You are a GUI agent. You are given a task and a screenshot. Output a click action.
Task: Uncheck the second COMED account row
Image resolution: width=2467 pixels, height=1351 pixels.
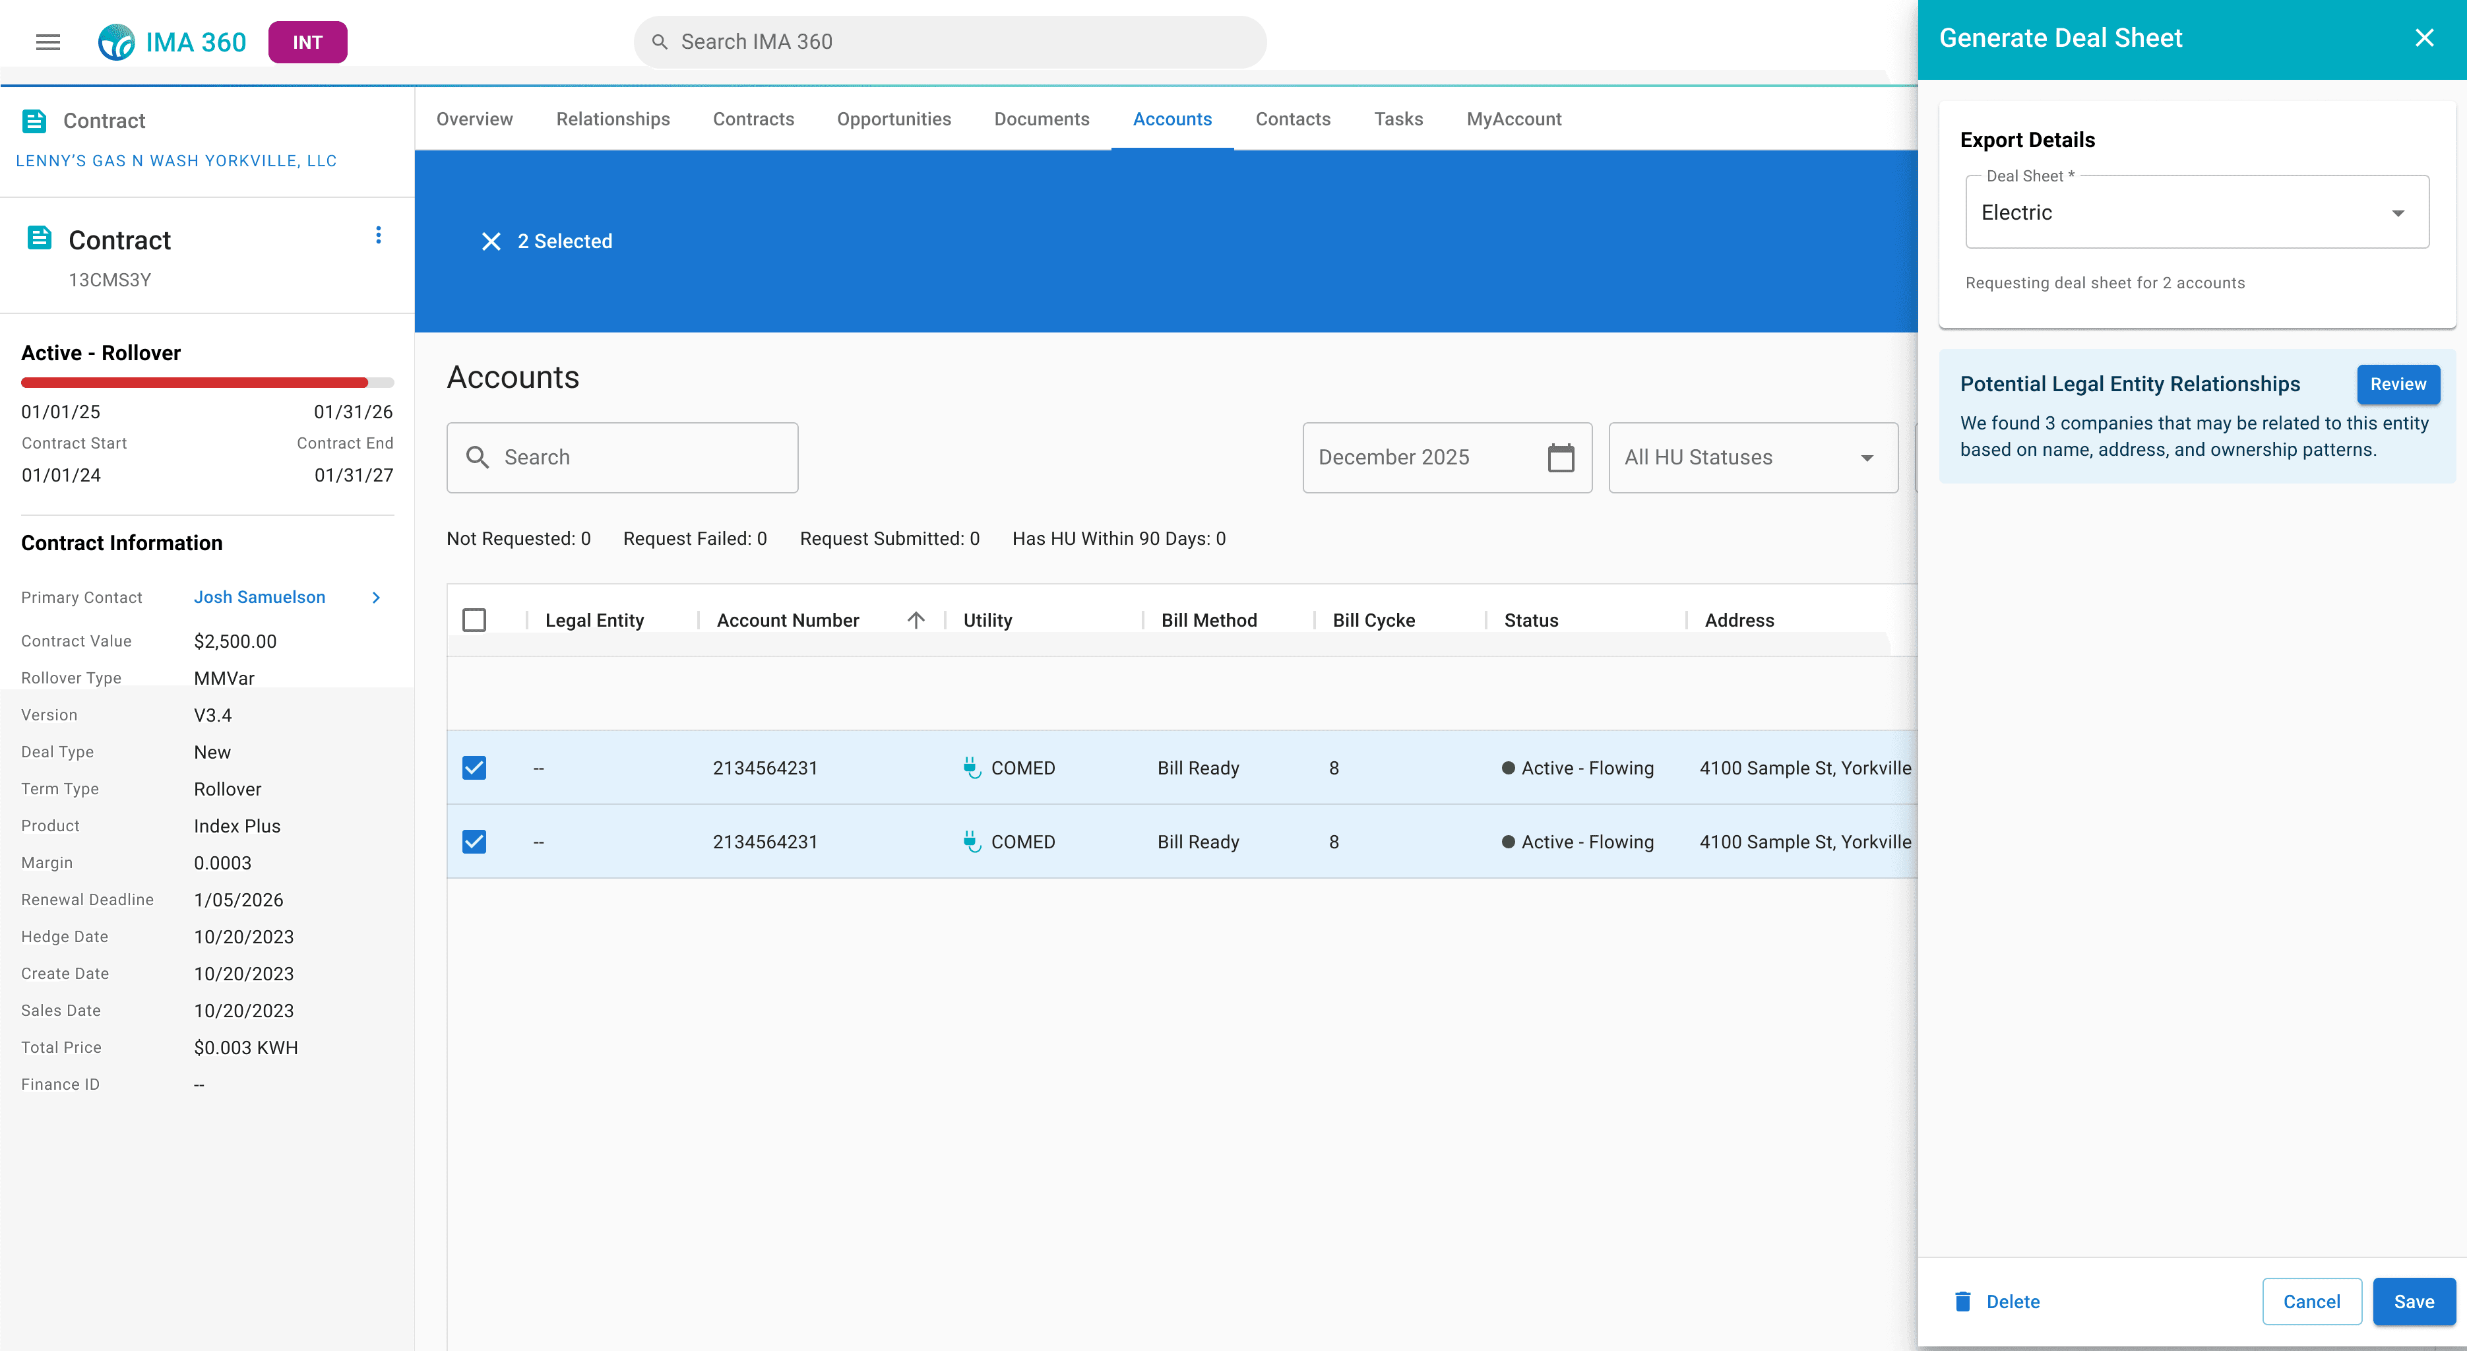pos(474,842)
